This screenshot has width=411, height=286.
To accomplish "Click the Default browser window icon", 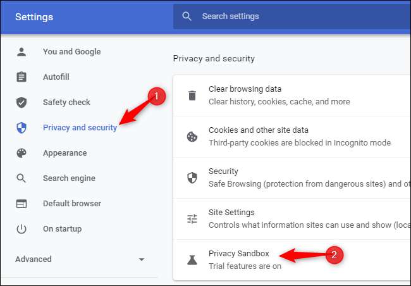I will point(21,204).
